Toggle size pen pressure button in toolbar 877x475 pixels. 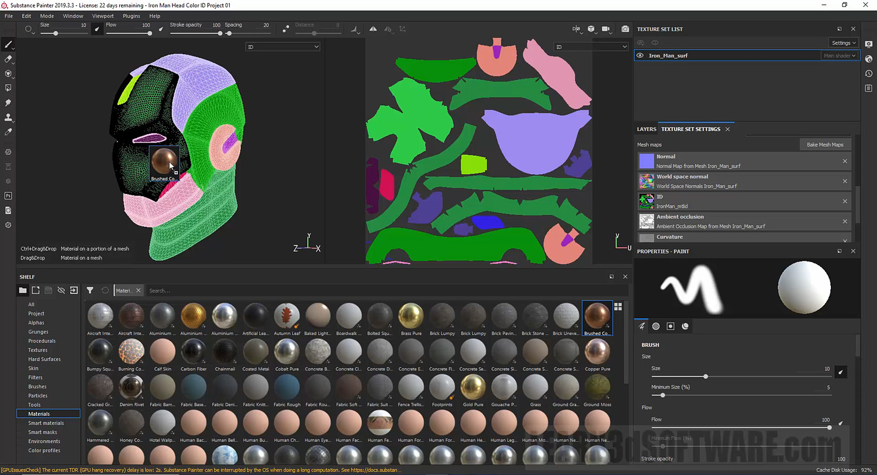97,29
